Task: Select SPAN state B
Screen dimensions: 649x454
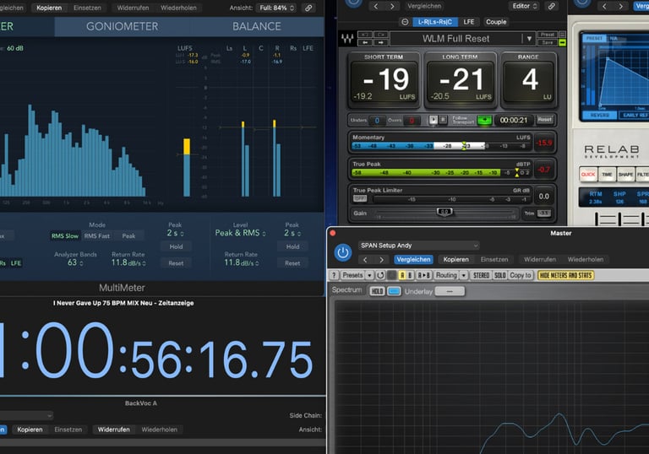Action: pyautogui.click(x=410, y=275)
